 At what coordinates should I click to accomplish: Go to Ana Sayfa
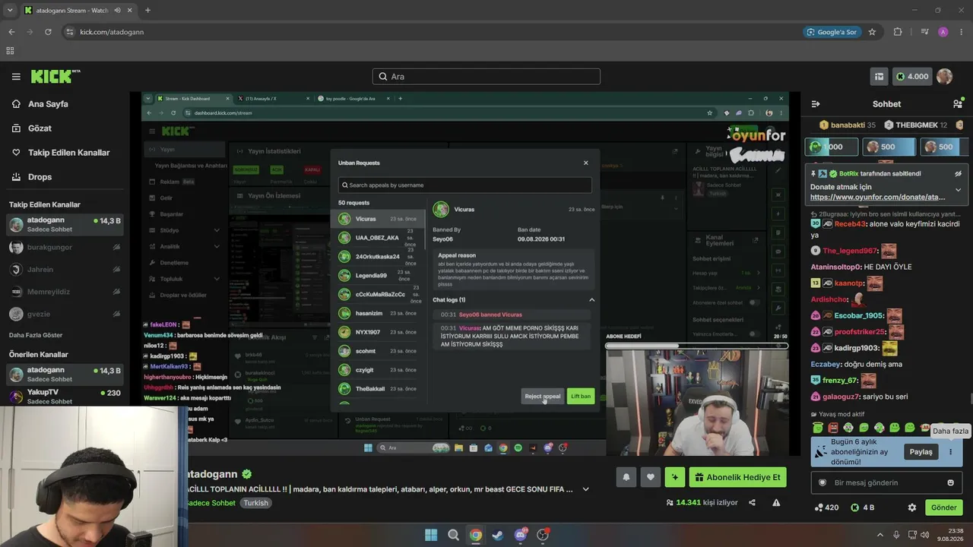pos(48,104)
